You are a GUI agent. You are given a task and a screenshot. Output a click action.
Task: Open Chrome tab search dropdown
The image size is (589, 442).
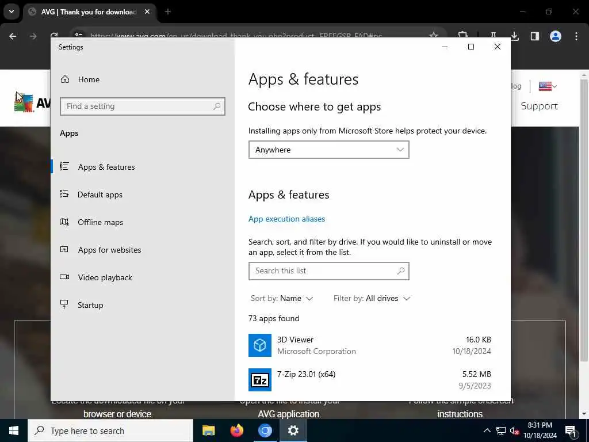pyautogui.click(x=12, y=12)
